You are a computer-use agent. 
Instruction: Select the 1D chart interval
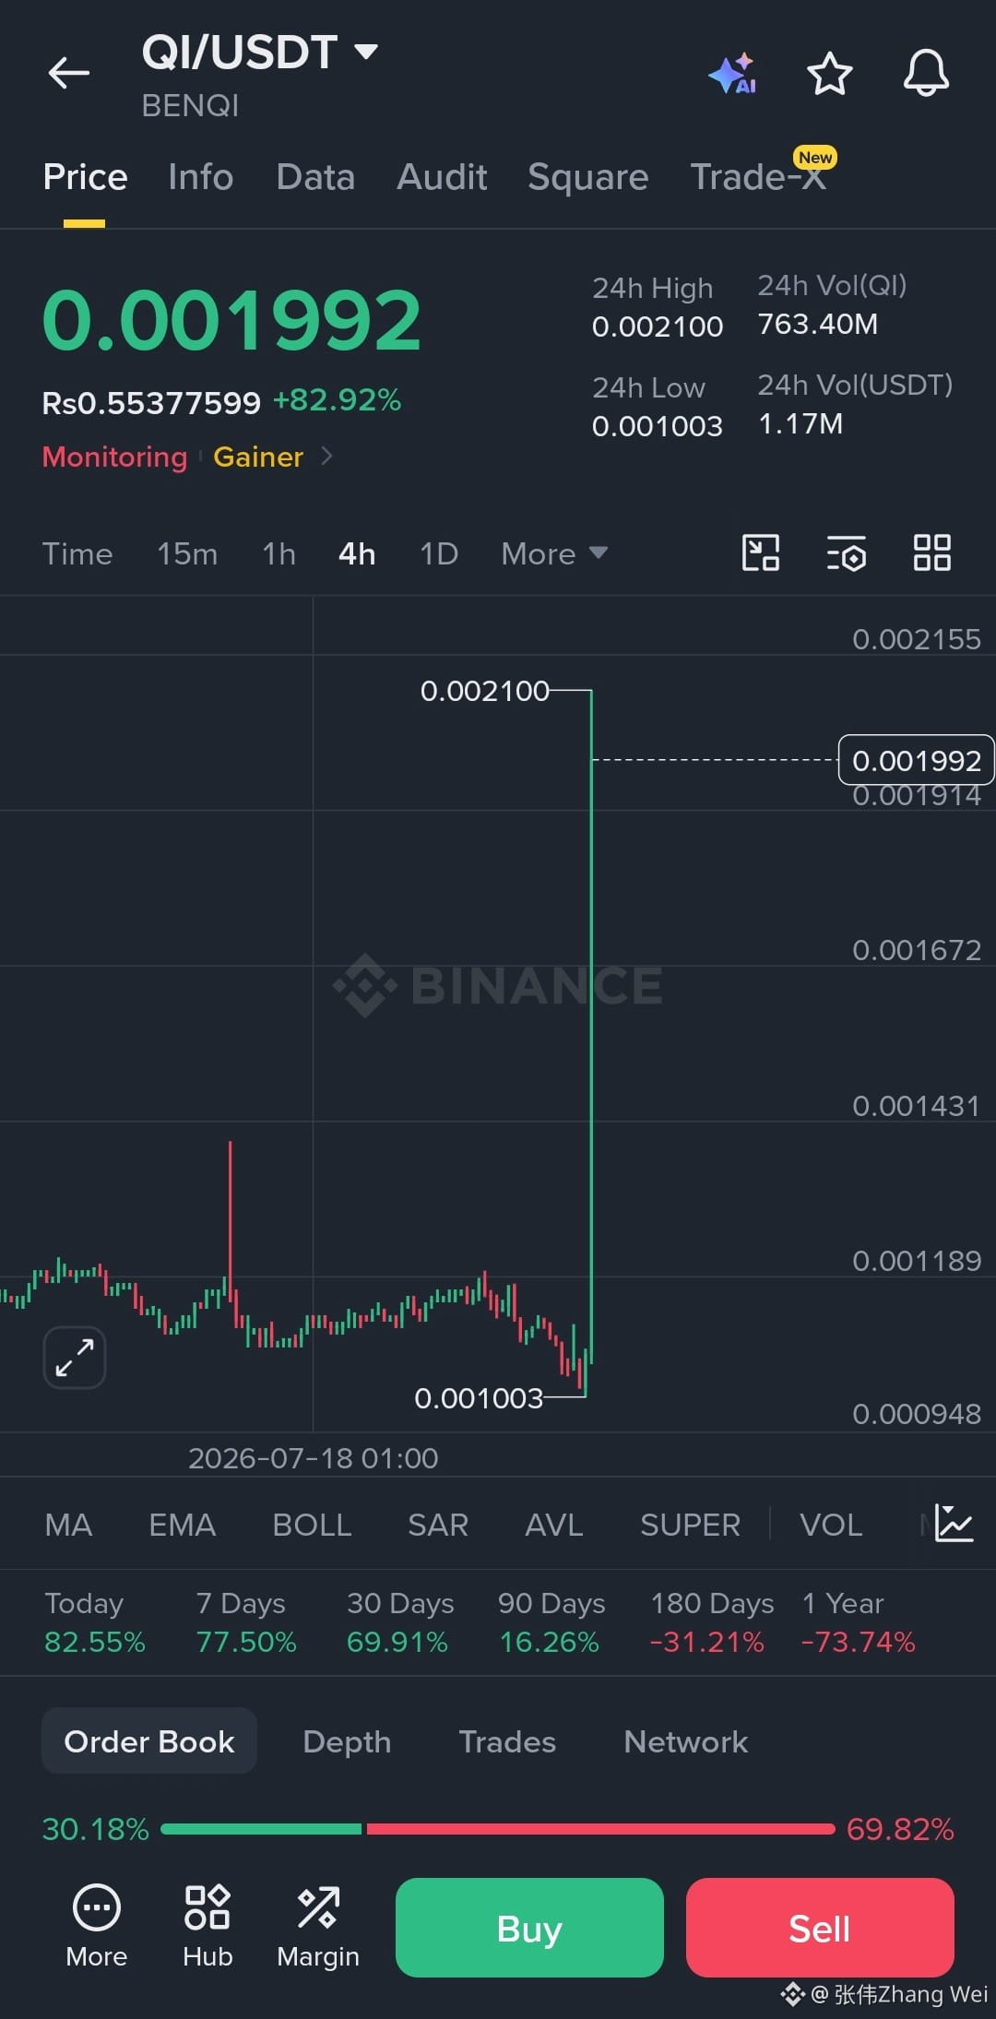tap(439, 553)
